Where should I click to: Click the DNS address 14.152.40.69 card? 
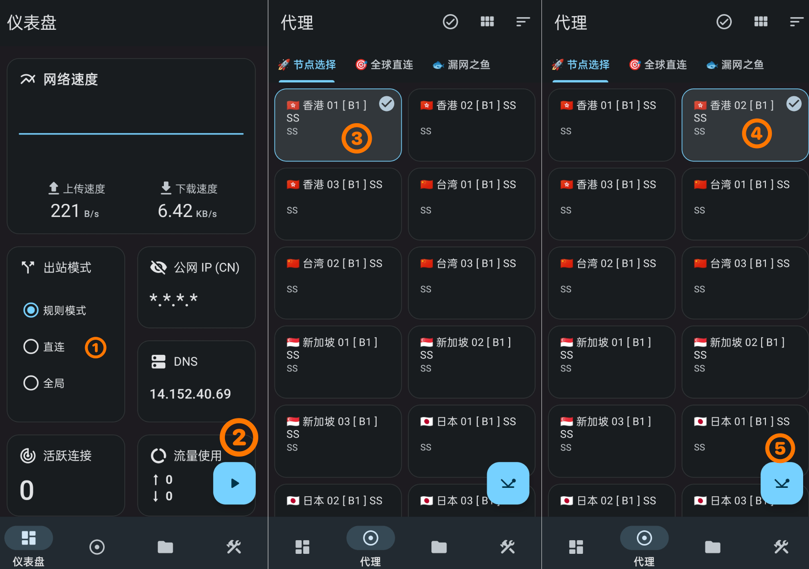click(x=196, y=380)
